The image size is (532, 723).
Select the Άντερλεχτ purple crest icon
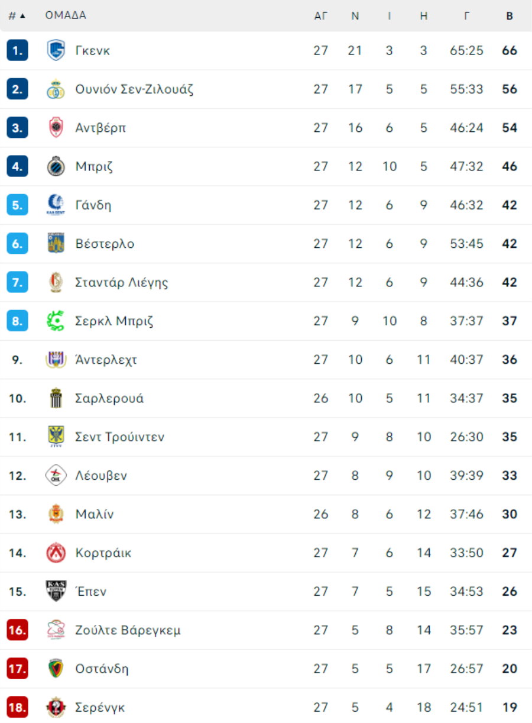(x=56, y=360)
